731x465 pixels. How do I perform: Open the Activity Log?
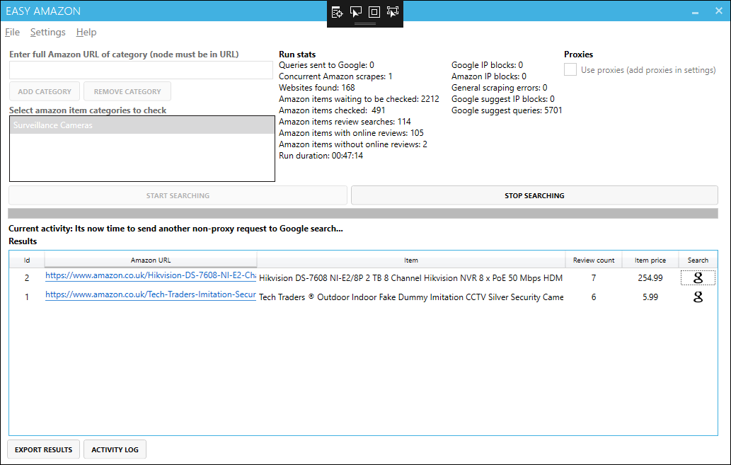click(x=115, y=449)
